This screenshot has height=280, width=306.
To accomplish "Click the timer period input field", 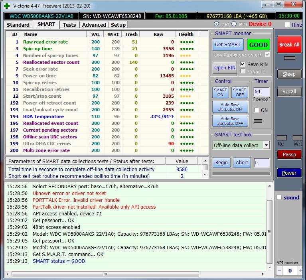I will [261, 91].
